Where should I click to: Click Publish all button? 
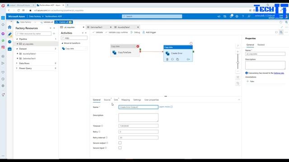coord(63,22)
